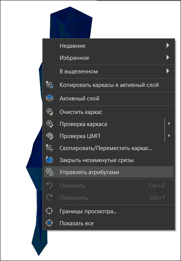This screenshot has height=261, width=181.
Task: Click the Границы просмотра icon
Action: click(49, 211)
